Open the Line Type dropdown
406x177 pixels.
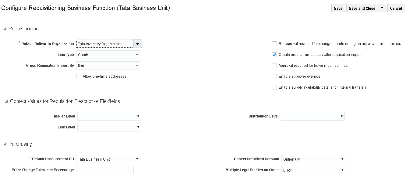click(108, 55)
